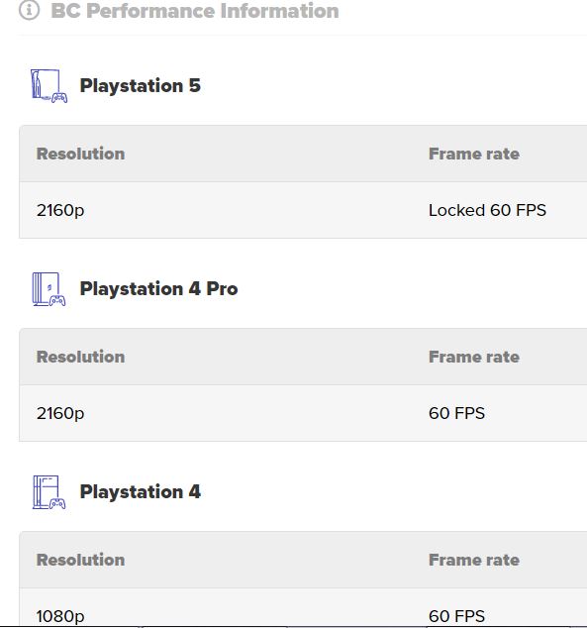Select the 60 FPS cell under Playstation 4
The height and width of the screenshot is (628, 587).
tap(456, 616)
